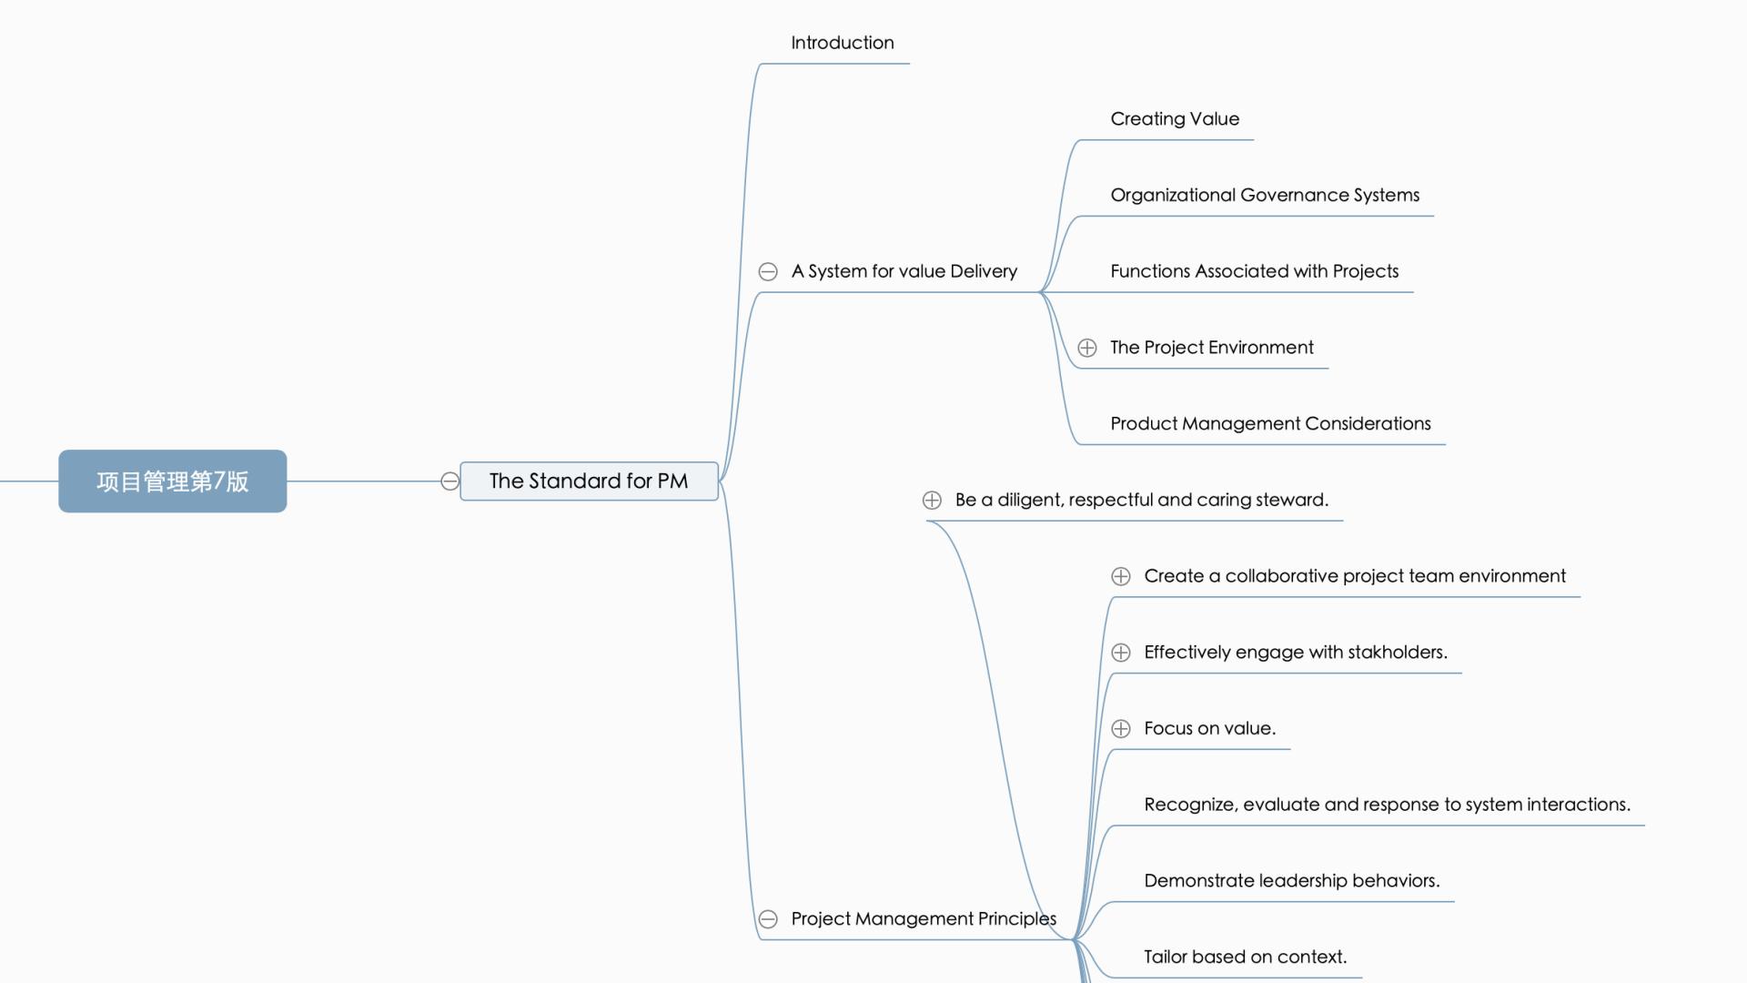Select Organizational Governance Systems tree item

click(x=1264, y=195)
